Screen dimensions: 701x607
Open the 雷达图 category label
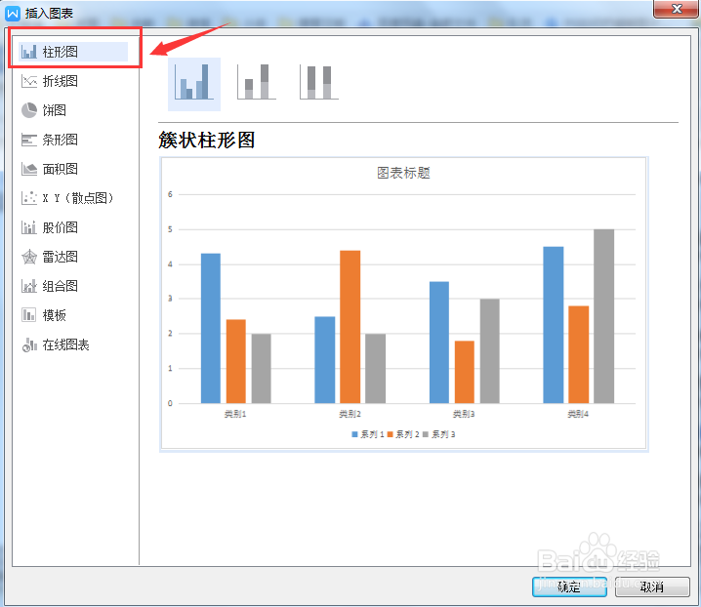61,257
